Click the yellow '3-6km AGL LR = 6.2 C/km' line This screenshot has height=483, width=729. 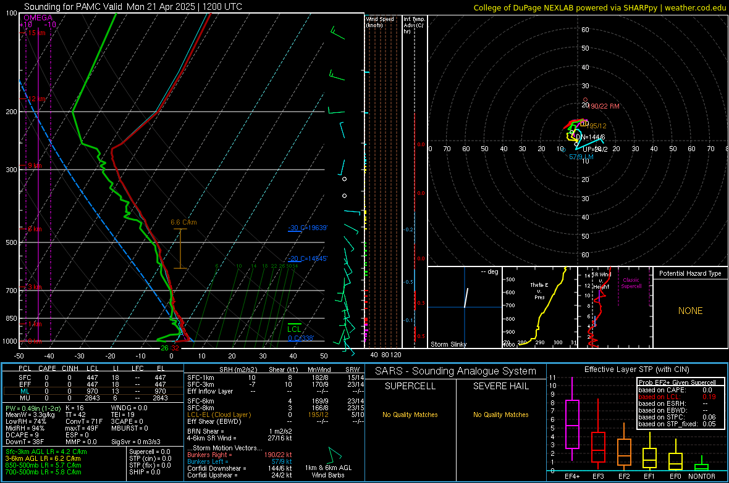click(43, 458)
